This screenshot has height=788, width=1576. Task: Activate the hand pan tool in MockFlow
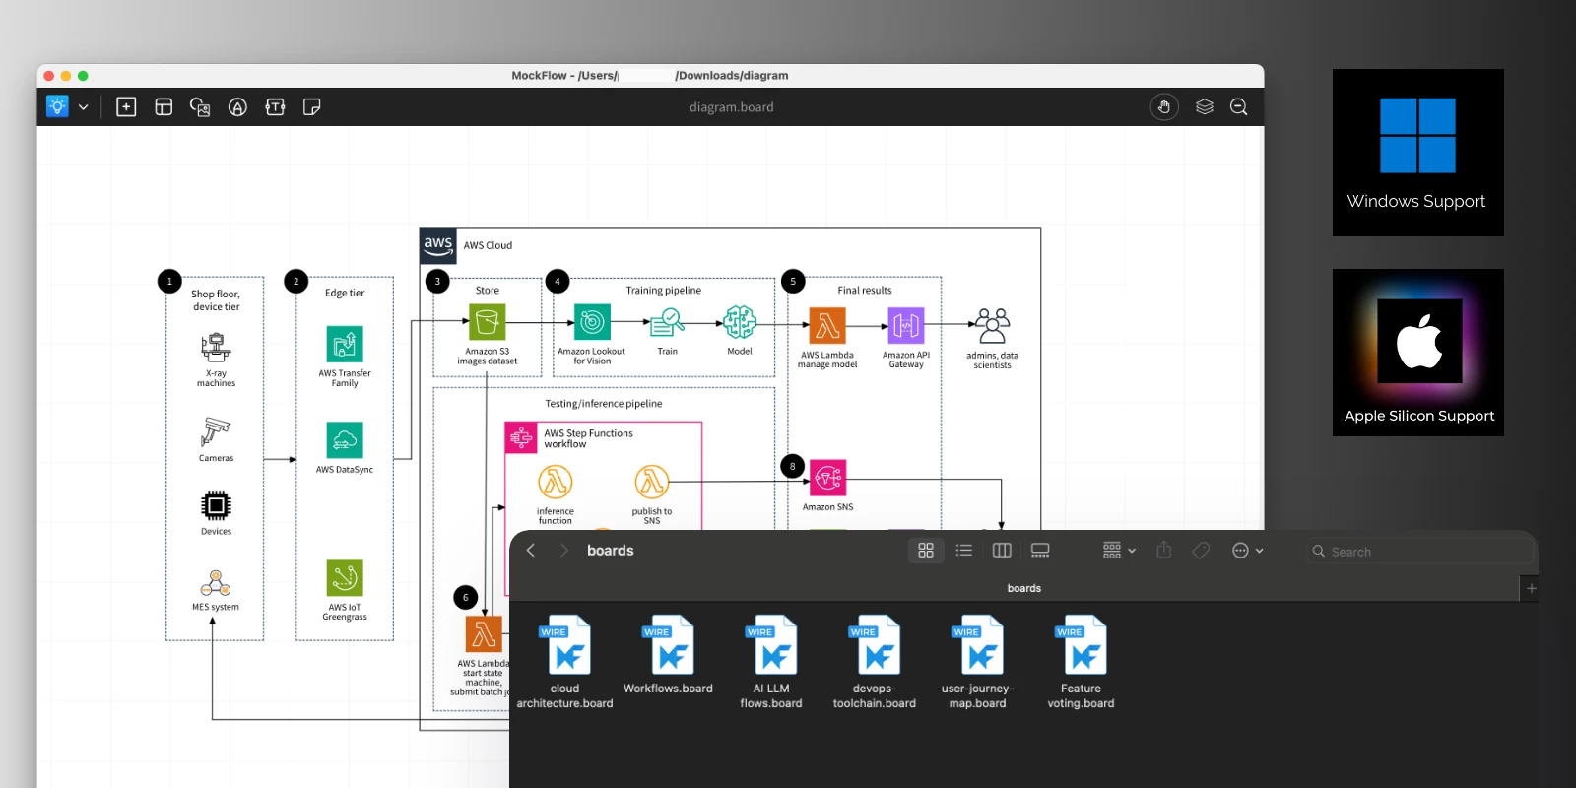click(x=1164, y=106)
